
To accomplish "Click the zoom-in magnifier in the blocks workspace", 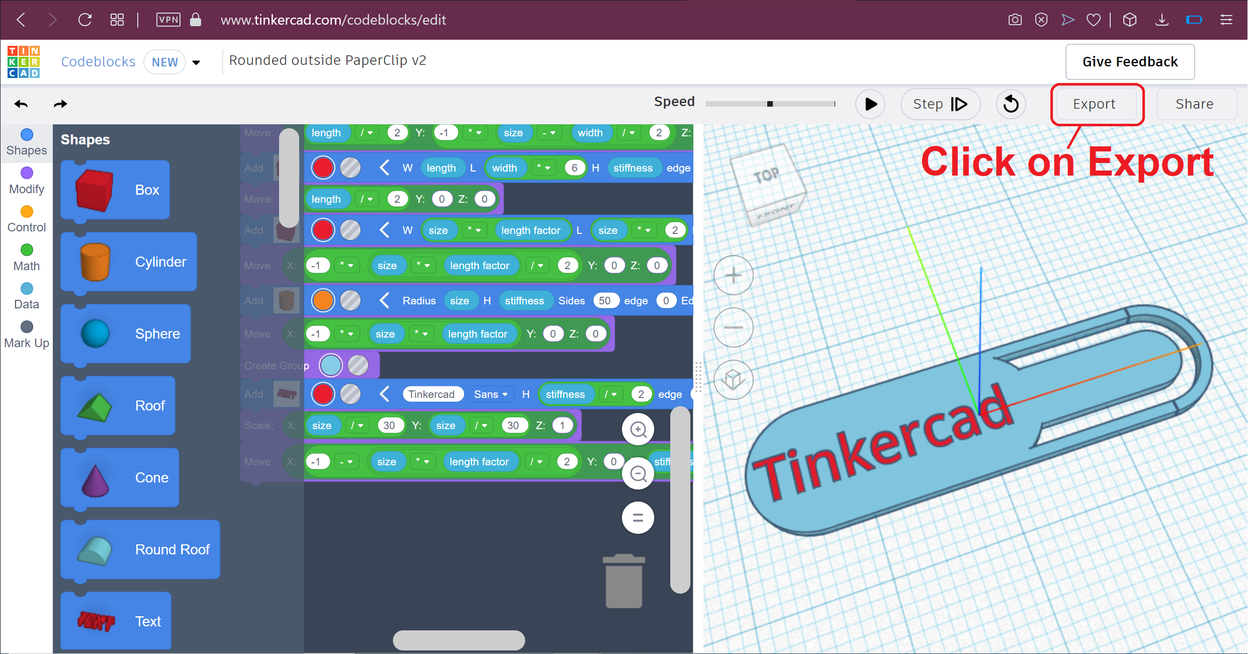I will (x=638, y=429).
